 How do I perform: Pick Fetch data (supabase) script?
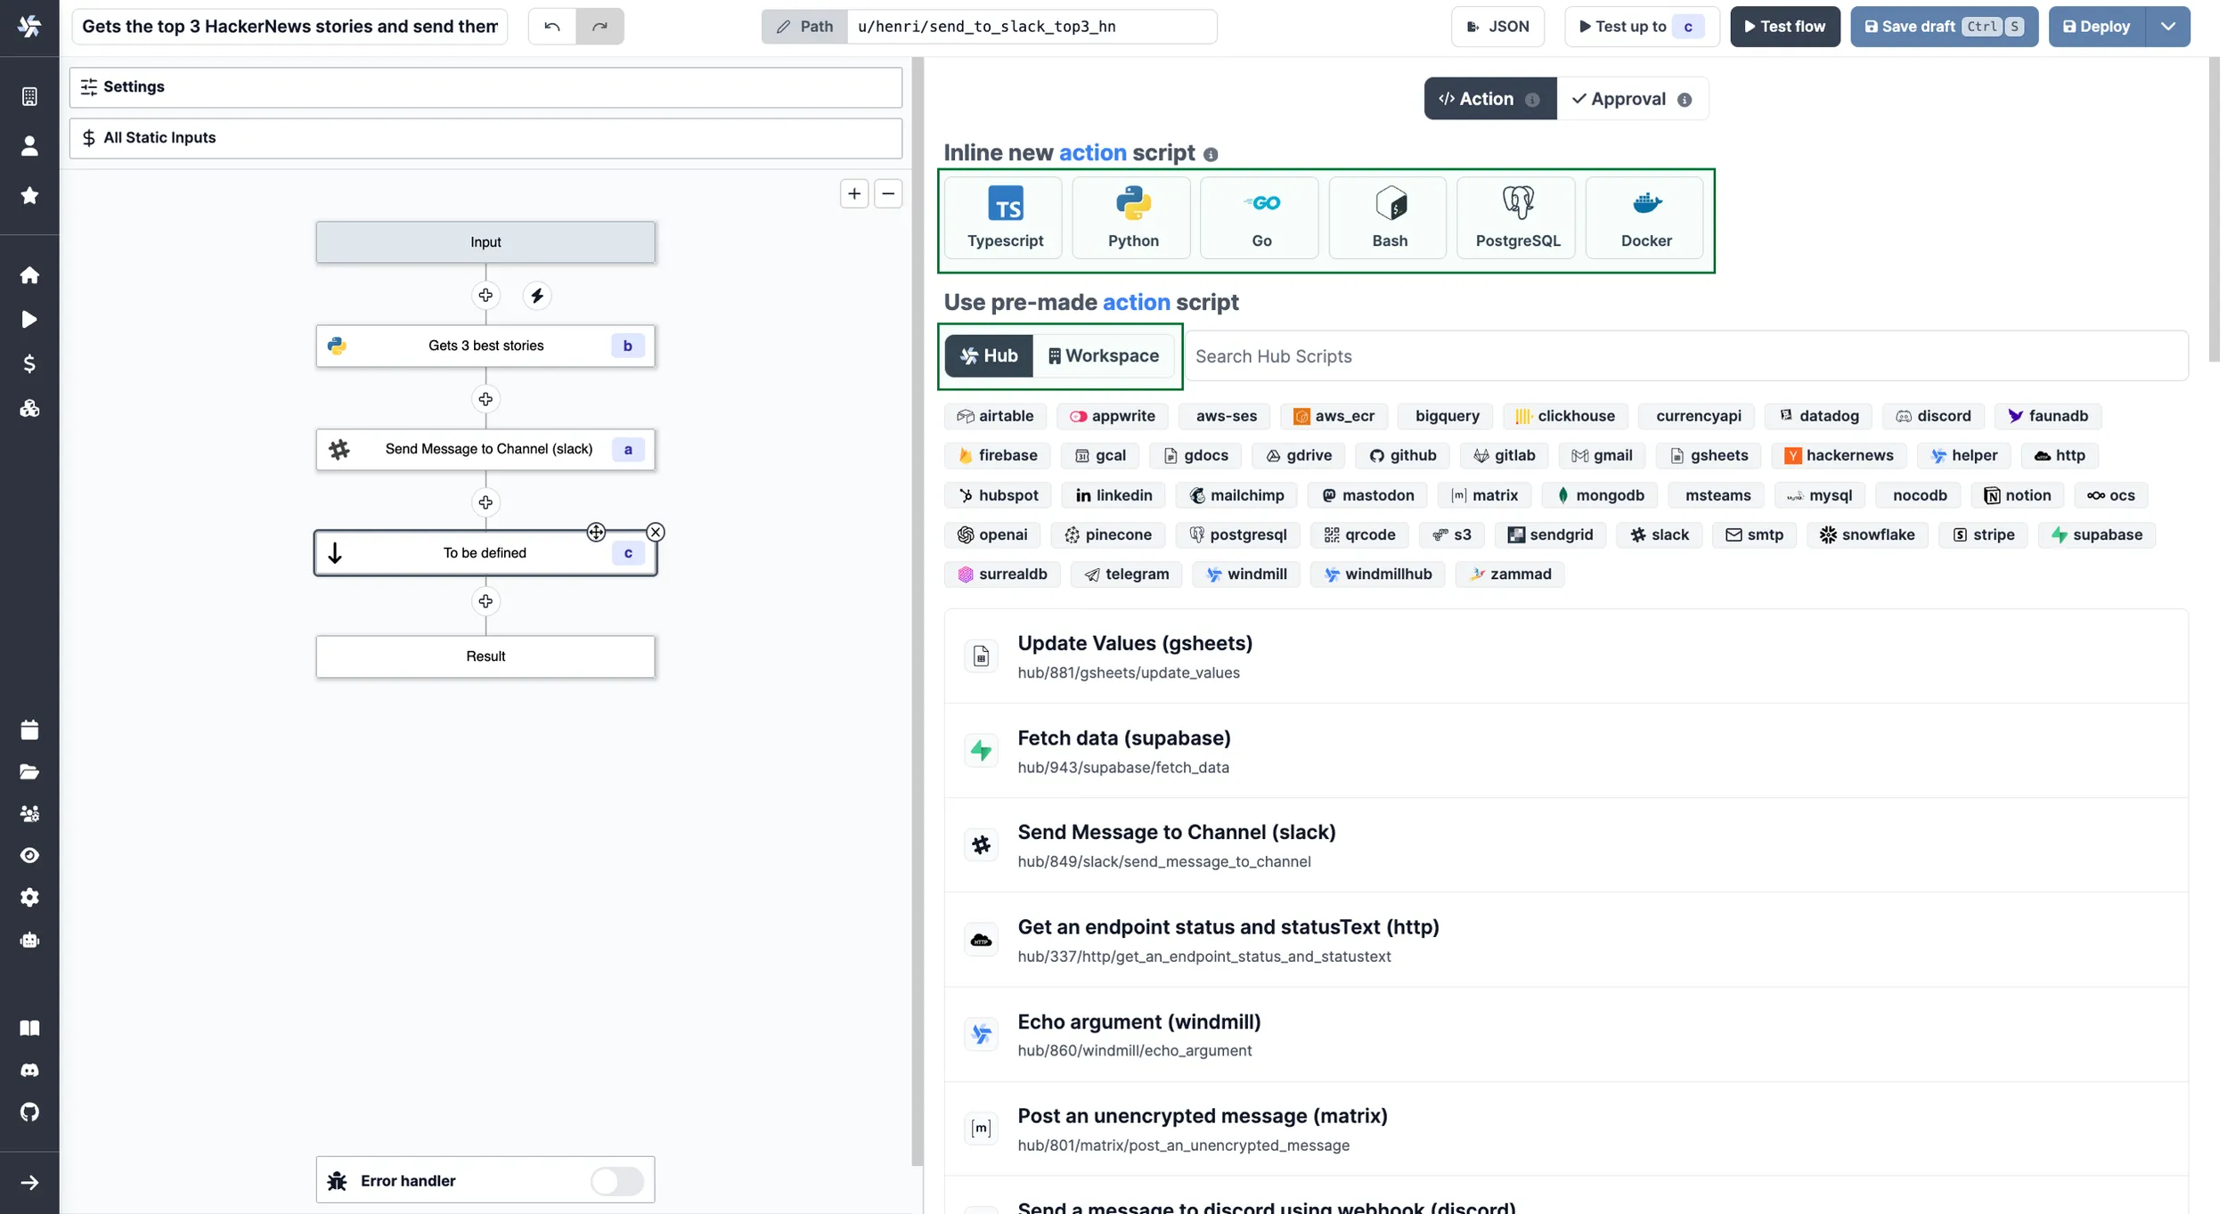pyautogui.click(x=1565, y=751)
